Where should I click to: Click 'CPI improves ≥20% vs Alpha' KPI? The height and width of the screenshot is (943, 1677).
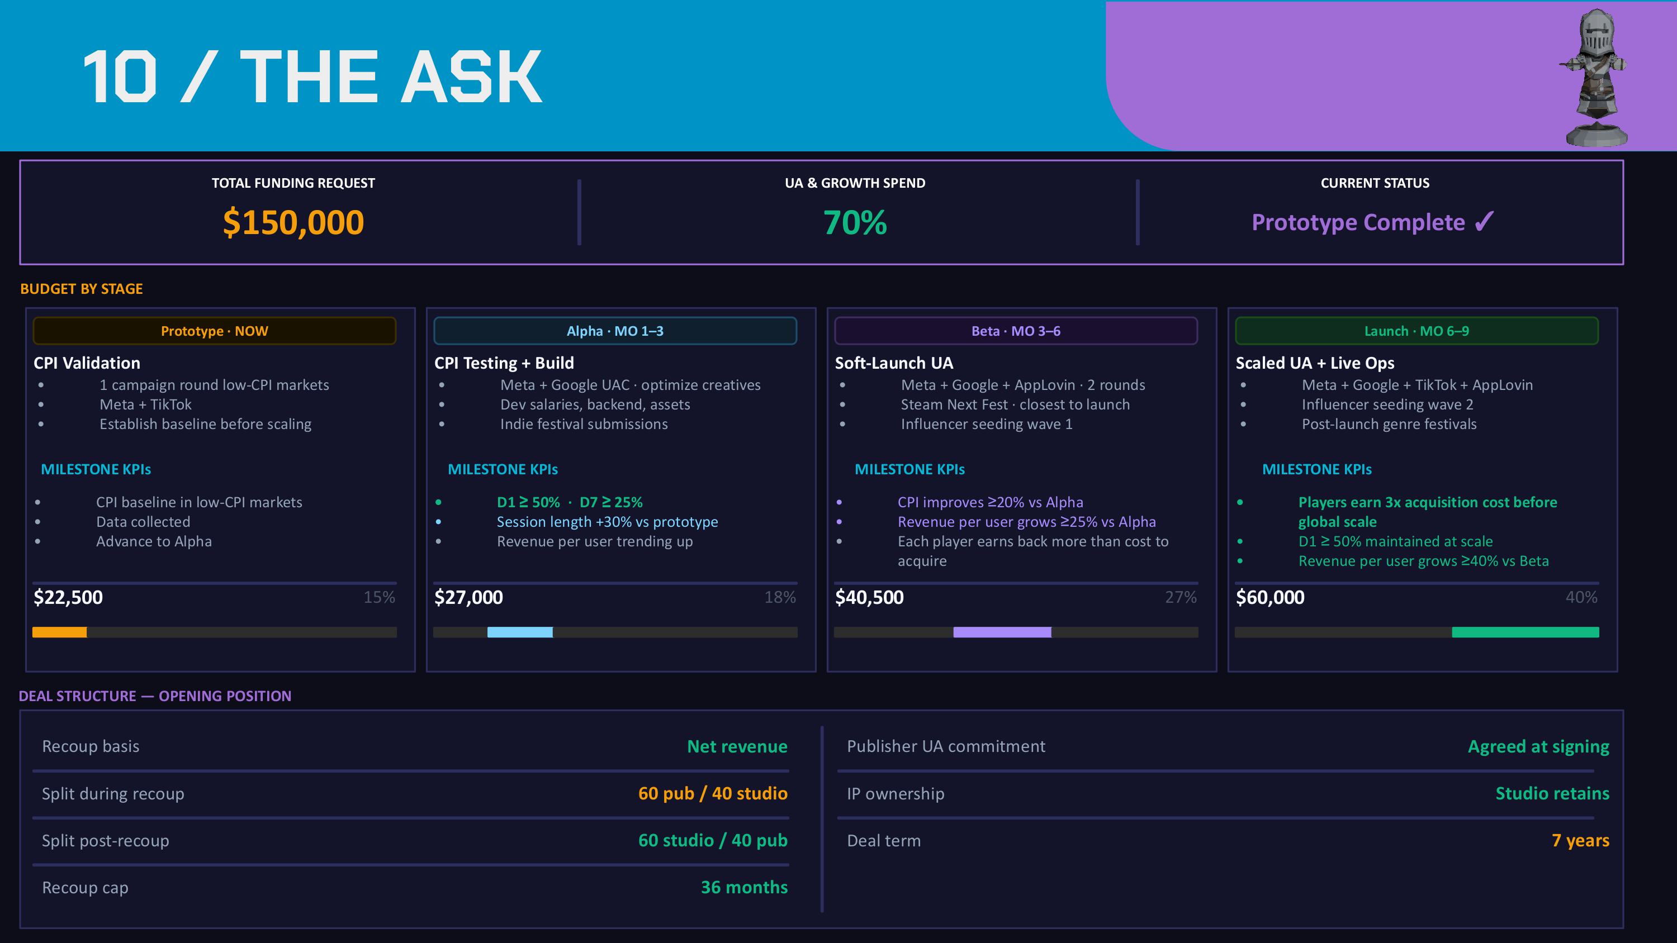point(990,502)
